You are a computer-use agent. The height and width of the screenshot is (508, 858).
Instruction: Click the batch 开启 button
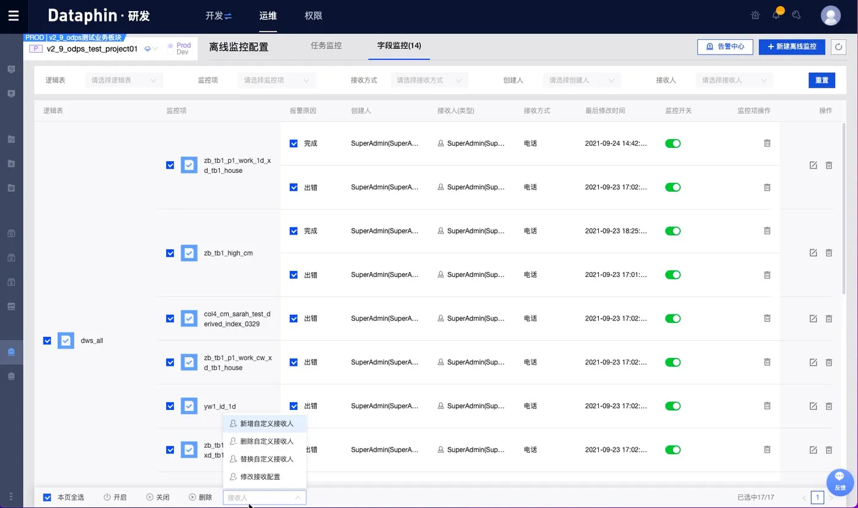[115, 498]
